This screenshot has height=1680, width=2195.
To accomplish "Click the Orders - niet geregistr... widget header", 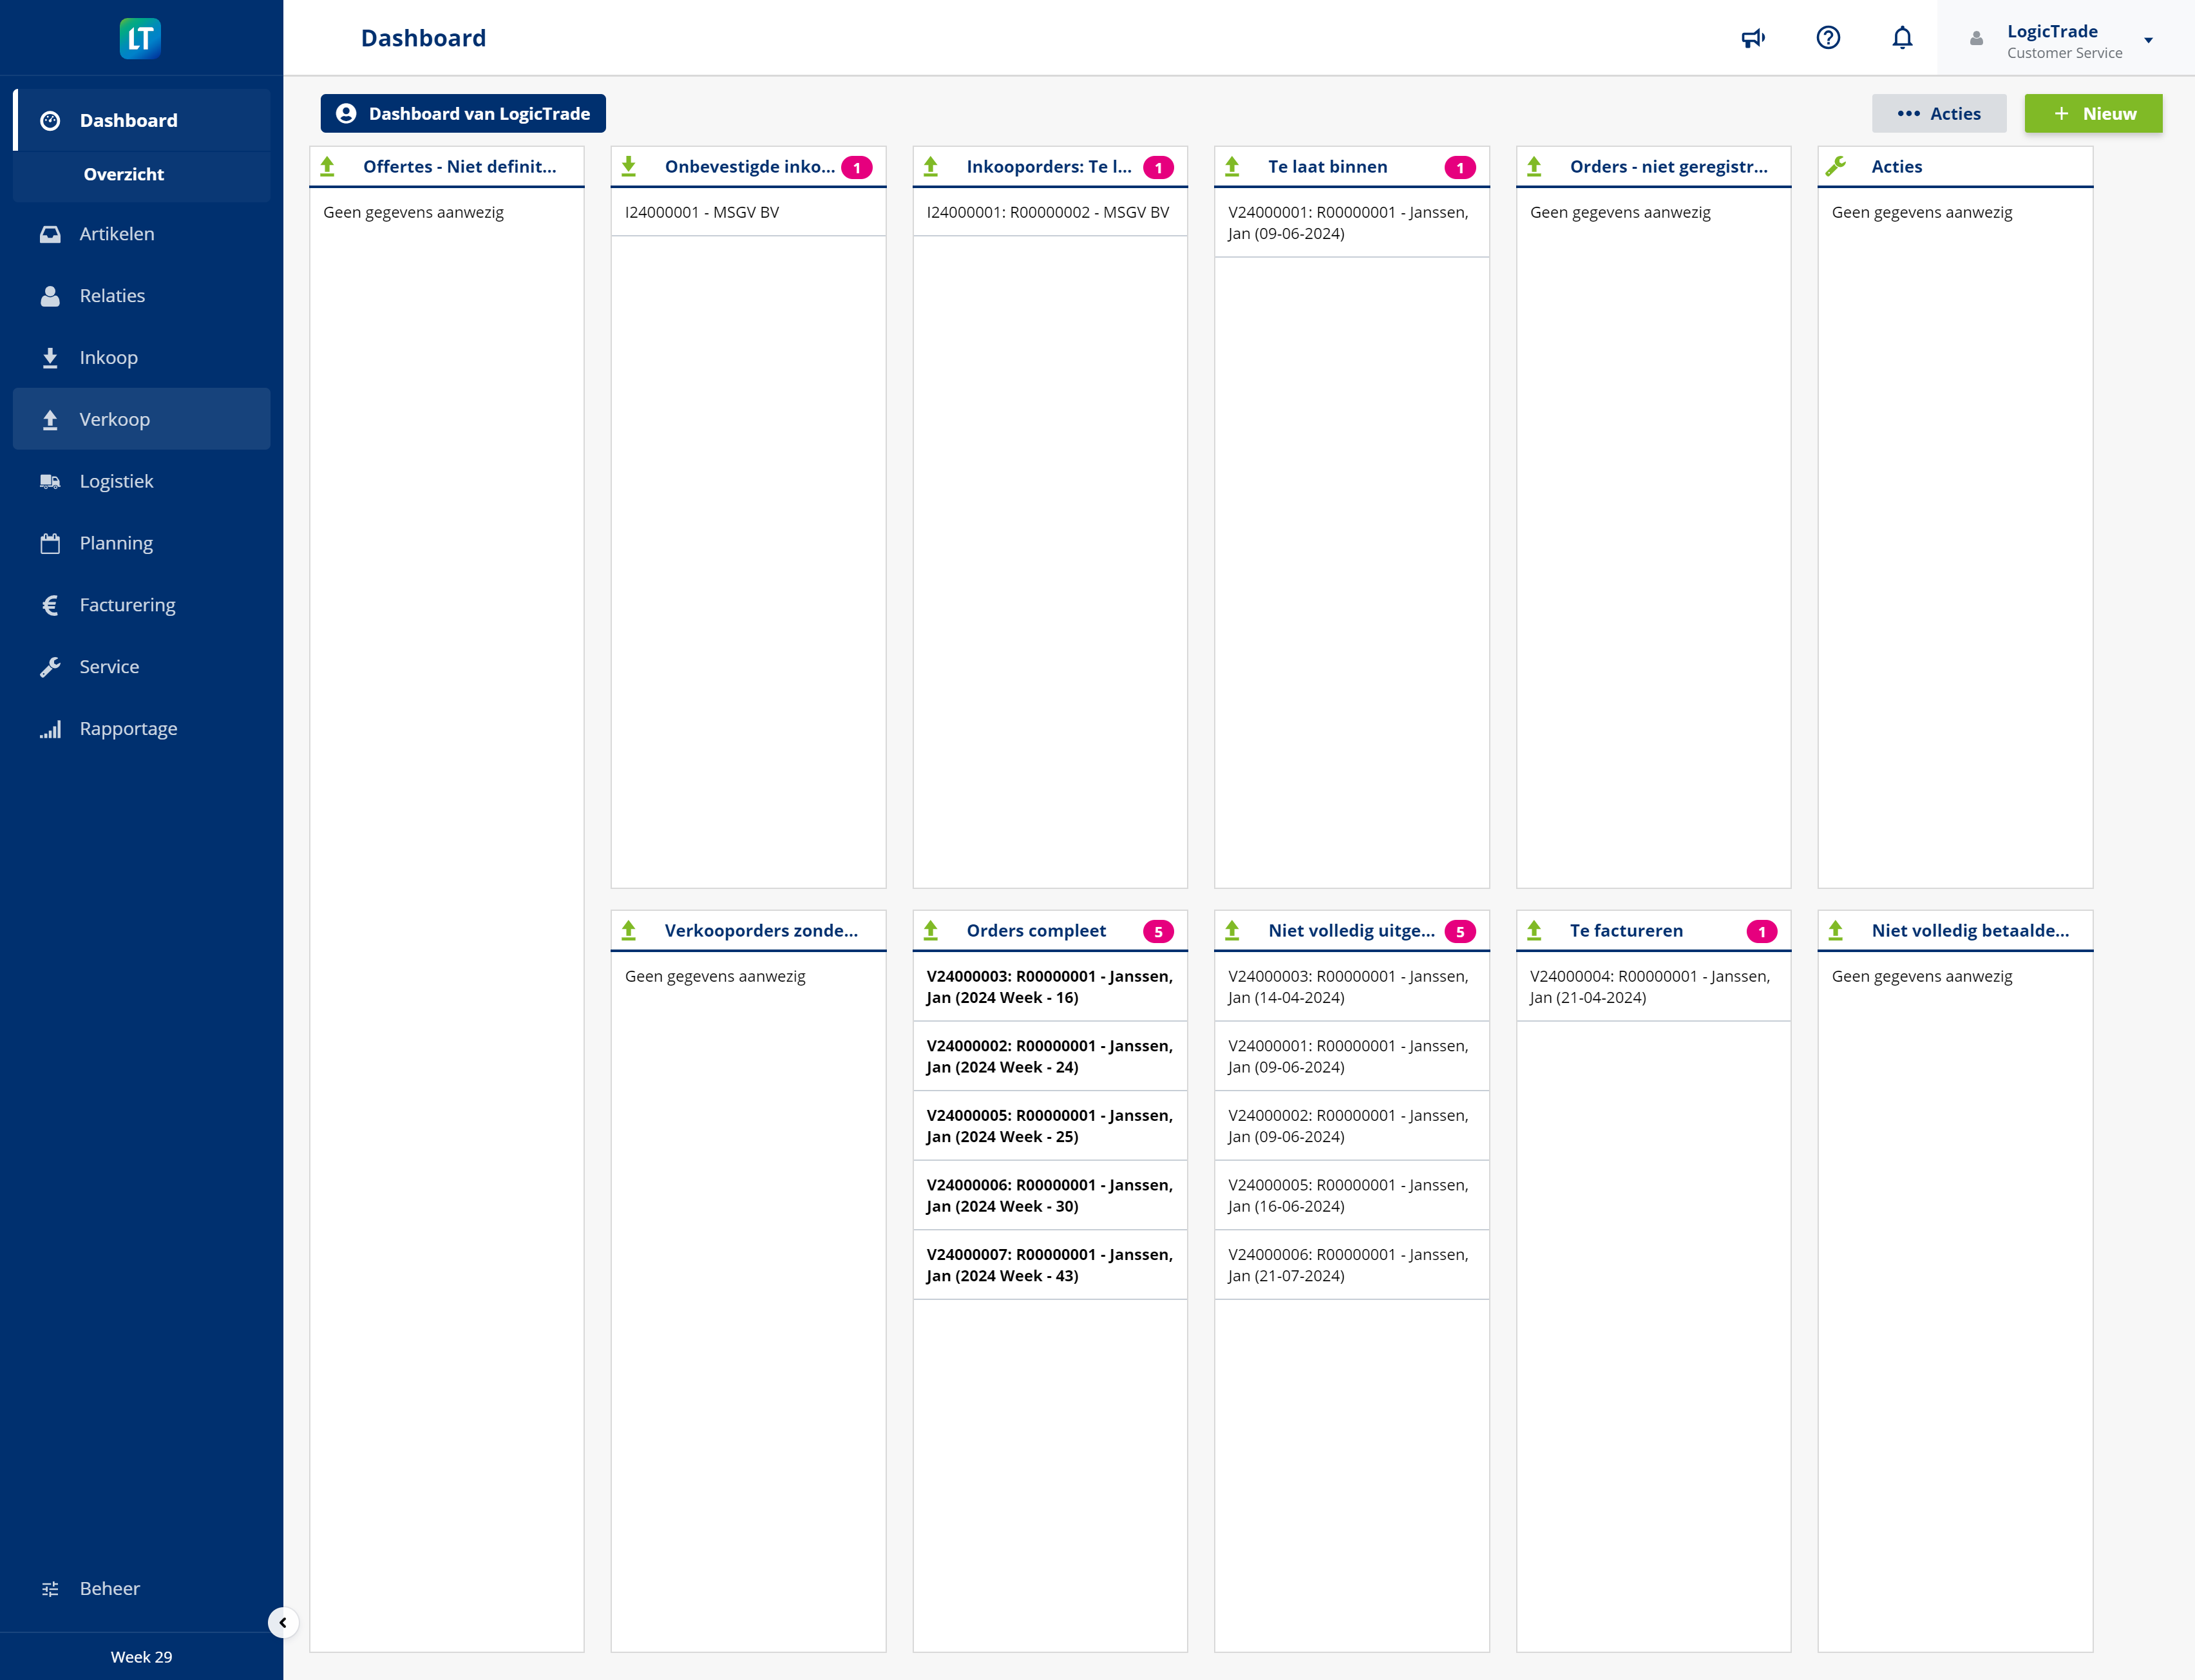I will click(1653, 167).
